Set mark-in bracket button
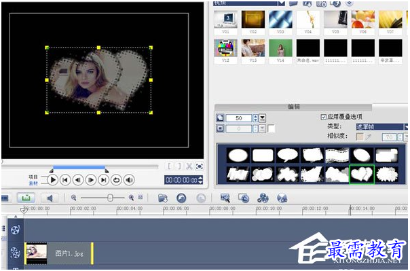Image resolution: width=410 pixels, height=271 pixels. (x=170, y=166)
